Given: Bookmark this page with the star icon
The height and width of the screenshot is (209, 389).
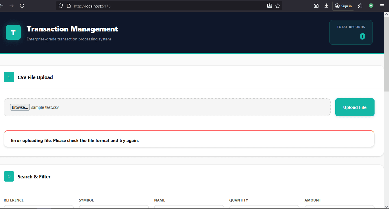Looking at the screenshot, I should [278, 6].
